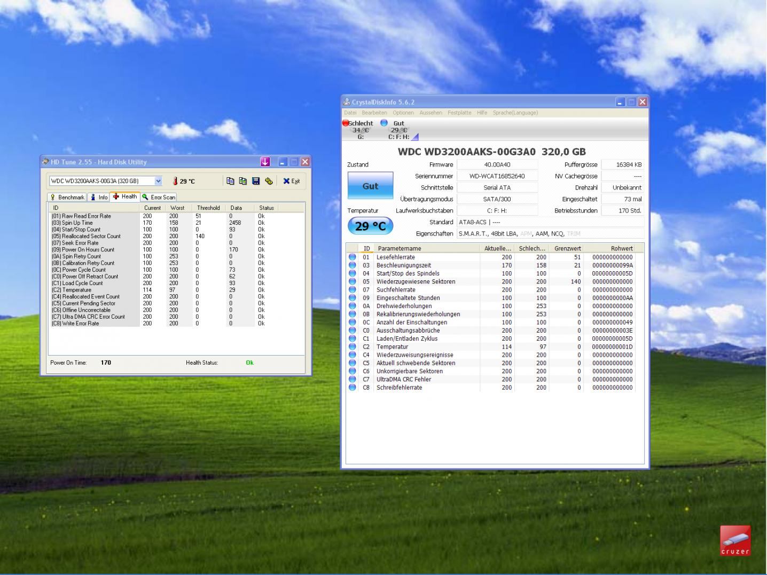Select (C2) Temperature row in HD Tune
The image size is (767, 575).
click(176, 290)
